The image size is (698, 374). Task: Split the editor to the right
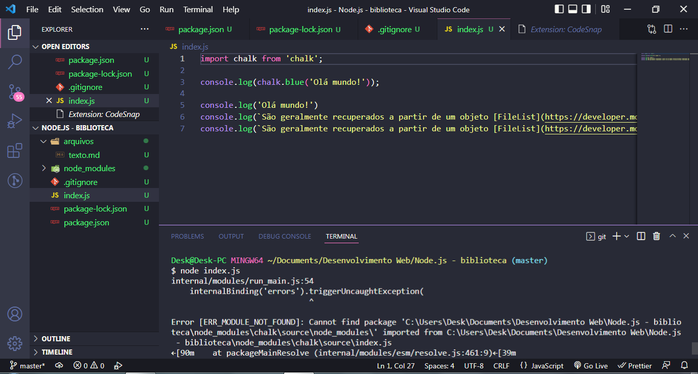pos(668,29)
